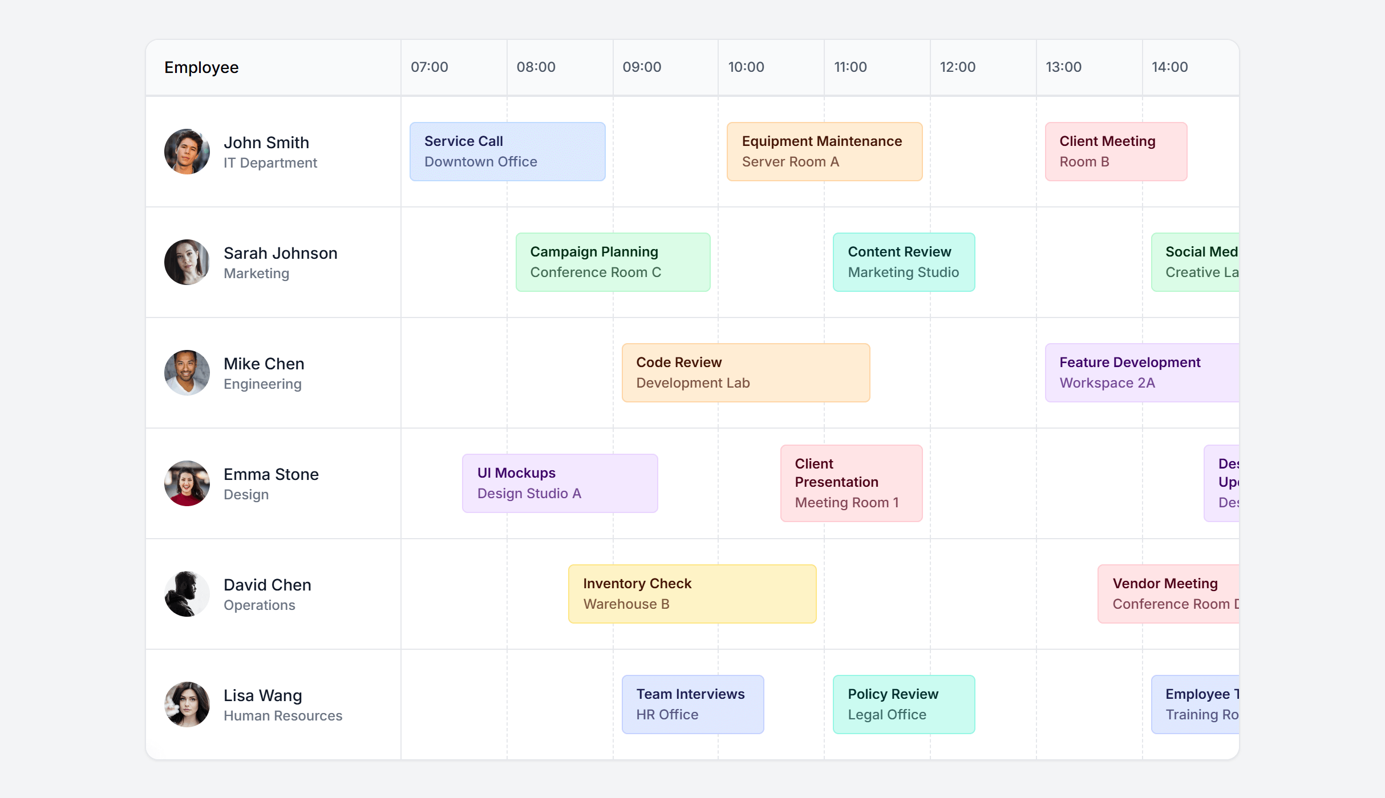Click the Campaign Planning event
The height and width of the screenshot is (798, 1385).
pos(612,262)
